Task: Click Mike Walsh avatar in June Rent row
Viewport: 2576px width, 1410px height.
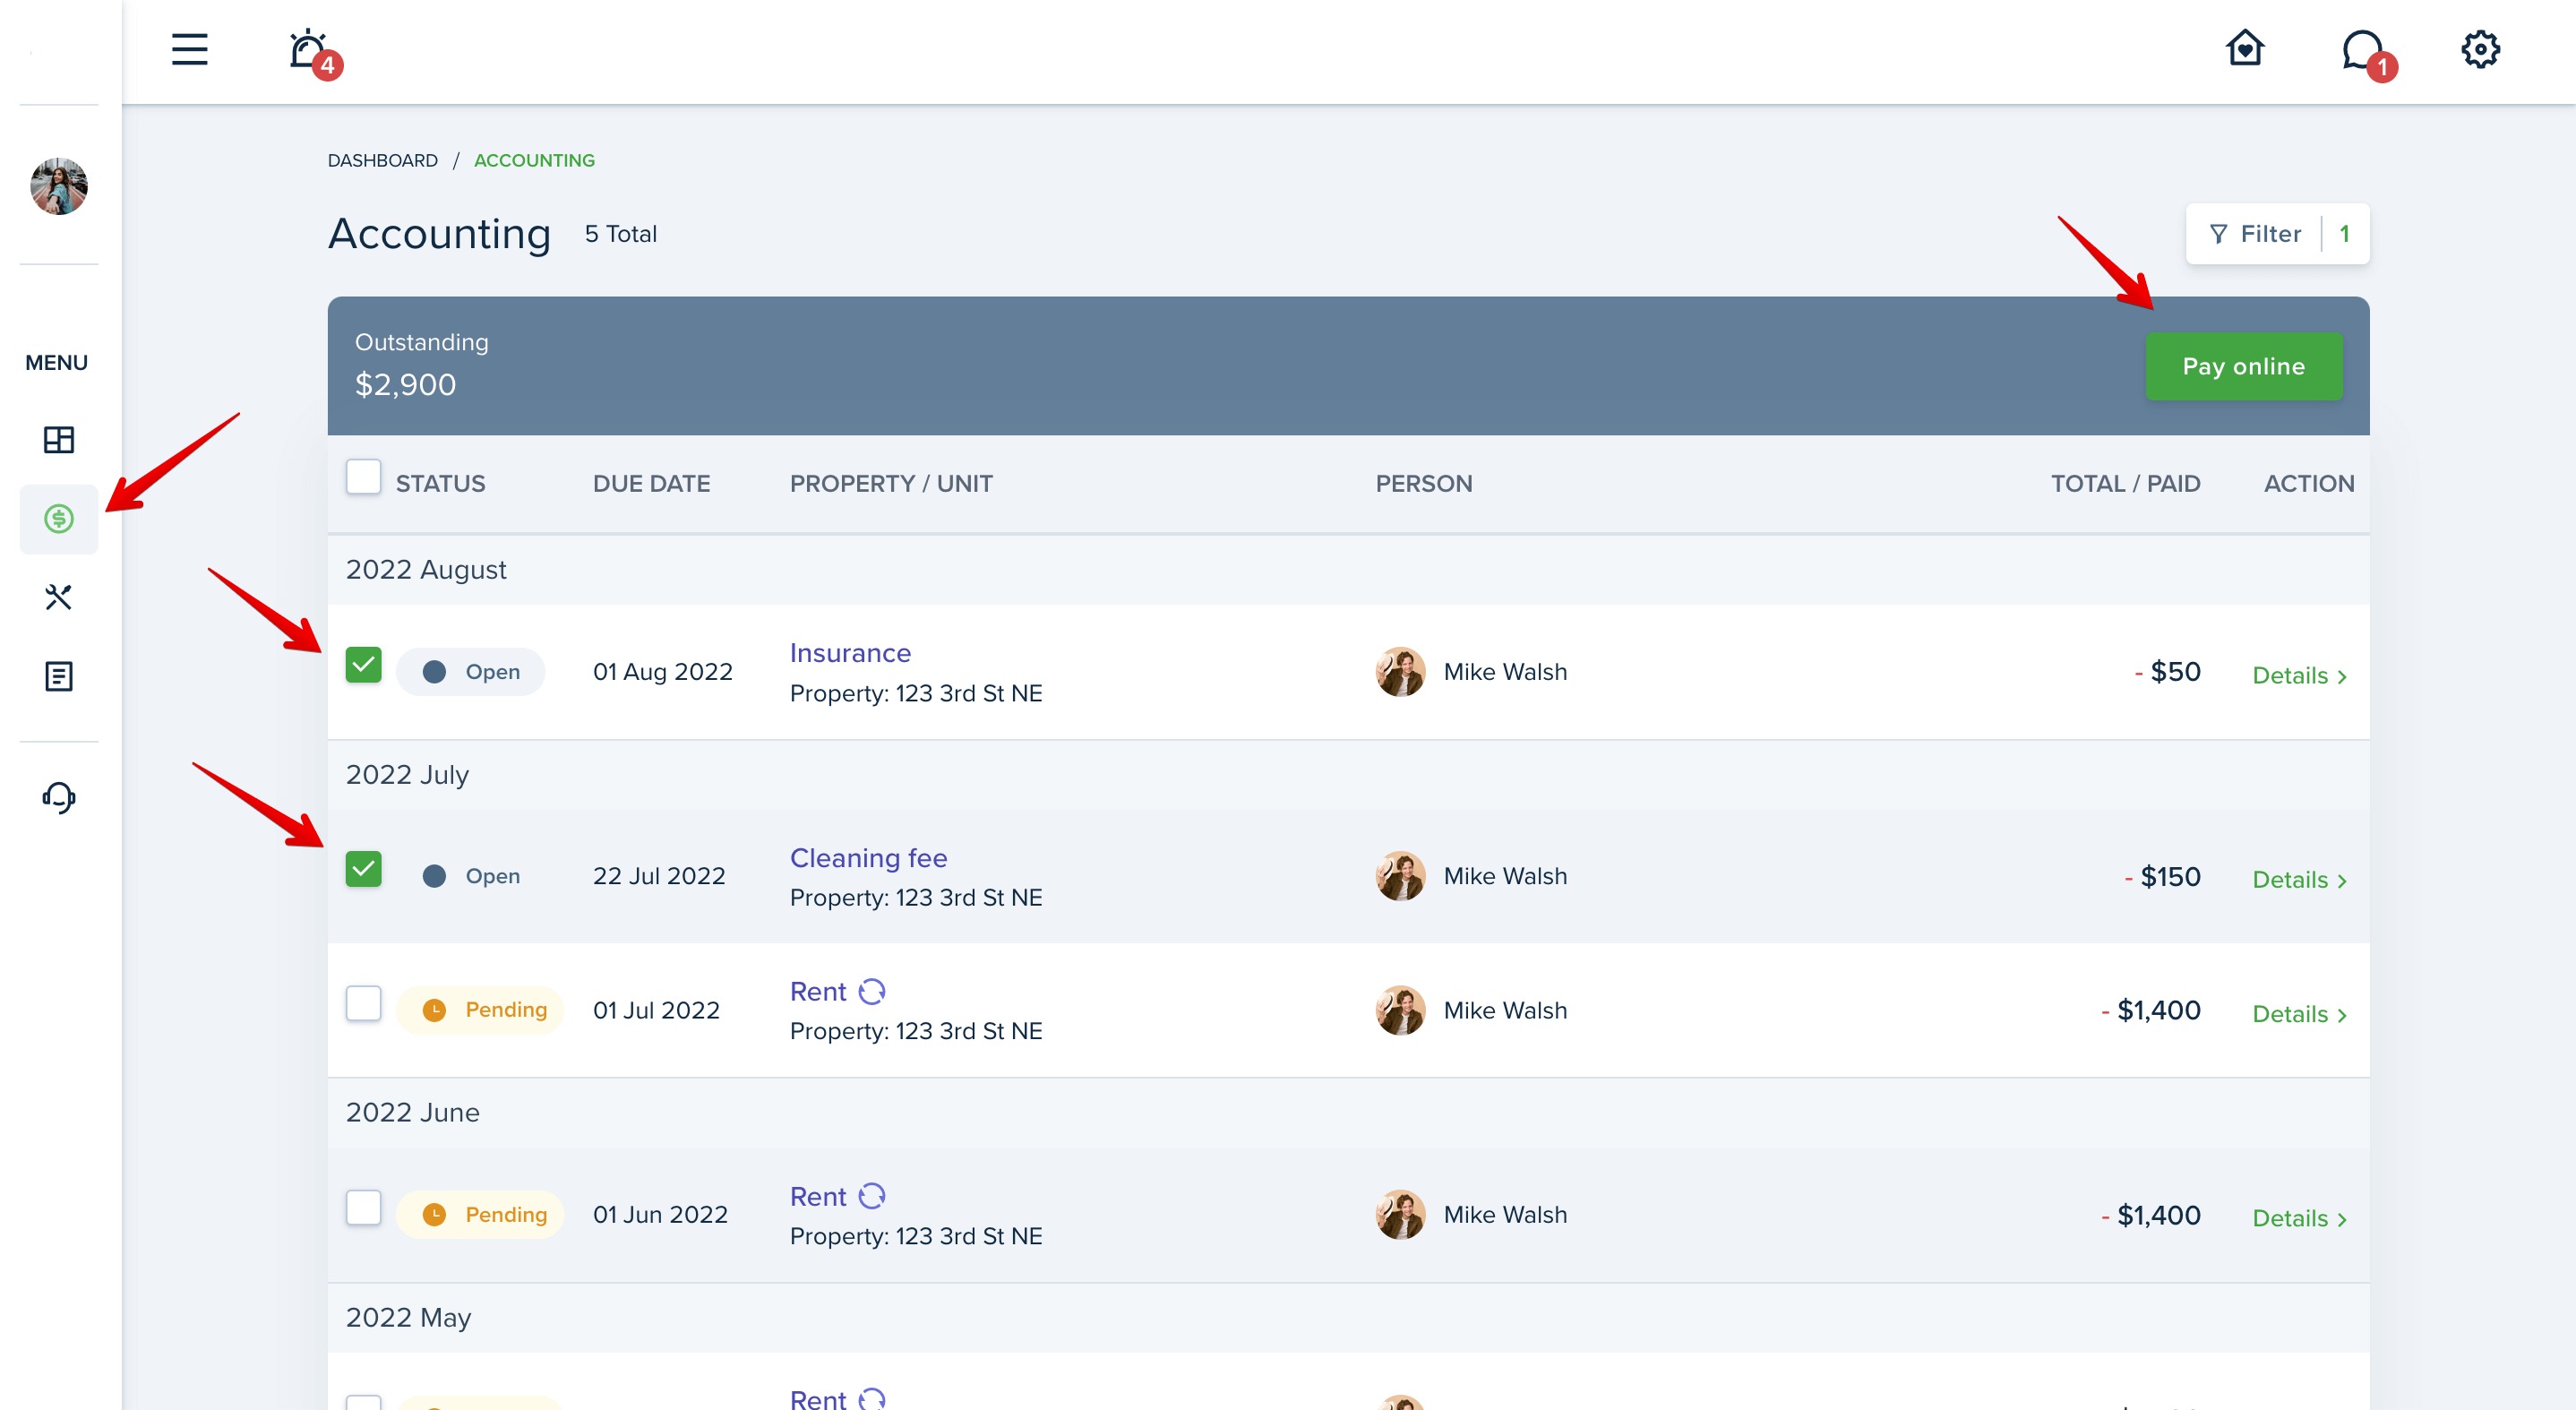Action: click(1400, 1214)
